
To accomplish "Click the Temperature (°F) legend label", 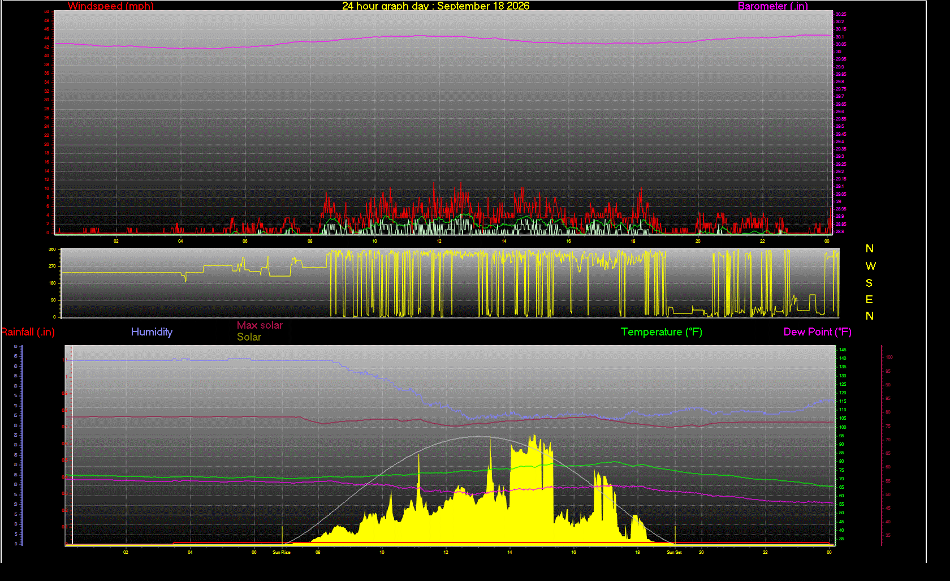I will [662, 332].
